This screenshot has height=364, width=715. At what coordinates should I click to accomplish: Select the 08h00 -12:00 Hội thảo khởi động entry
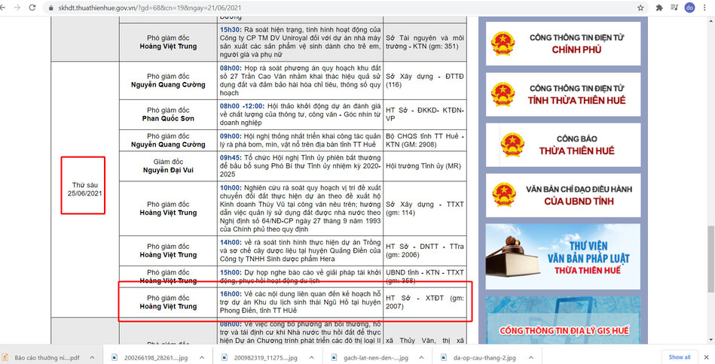[301, 114]
